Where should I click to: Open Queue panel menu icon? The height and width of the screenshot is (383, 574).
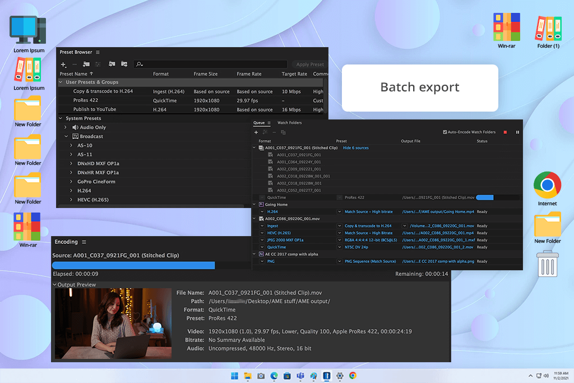pos(269,123)
